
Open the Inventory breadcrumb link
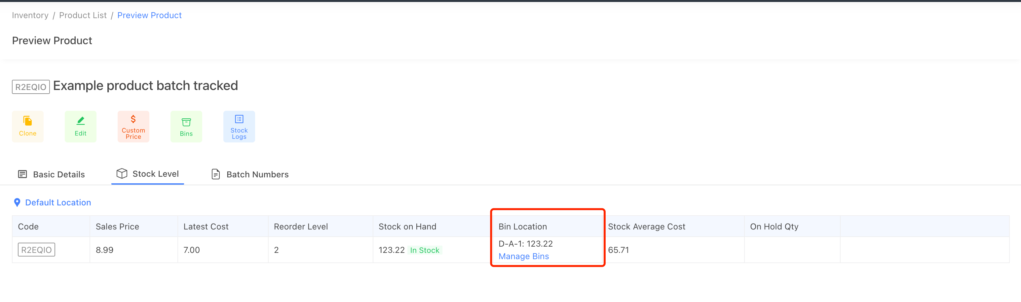[30, 15]
